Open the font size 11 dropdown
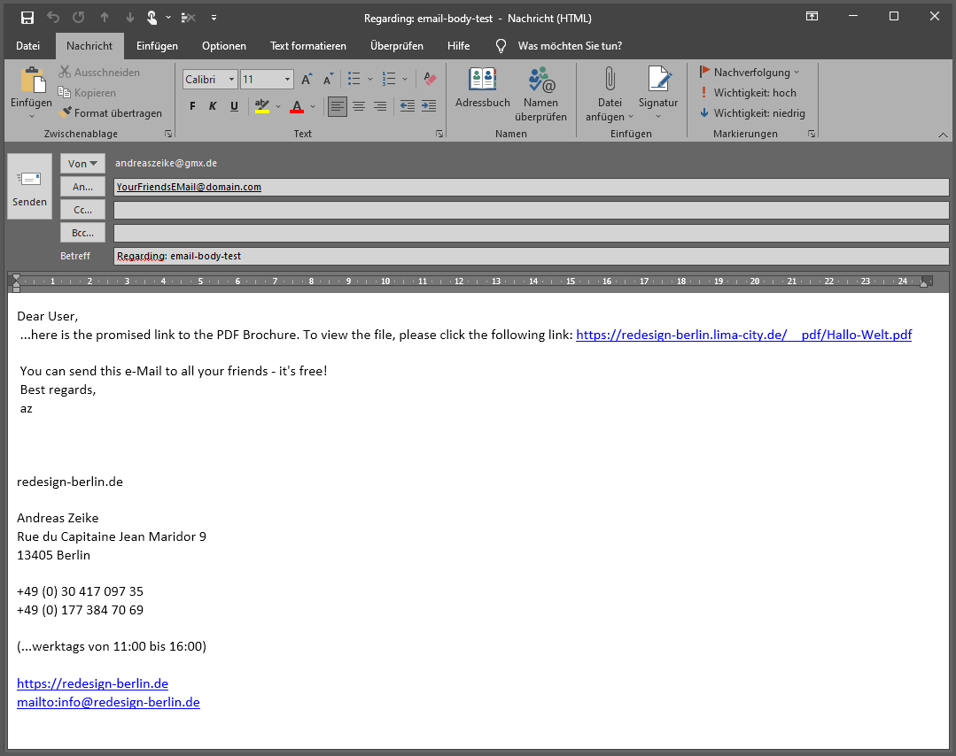 (287, 79)
